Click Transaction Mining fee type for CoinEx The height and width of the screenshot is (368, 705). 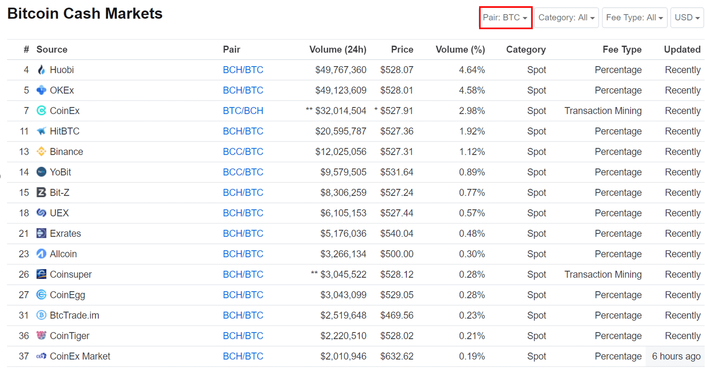603,110
